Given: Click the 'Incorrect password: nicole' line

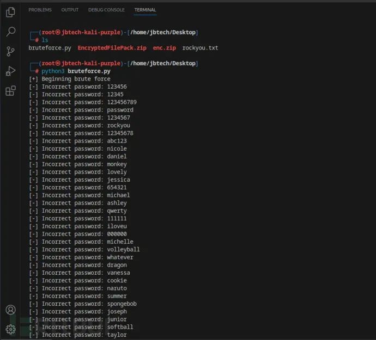Looking at the screenshot, I should click(x=78, y=149).
